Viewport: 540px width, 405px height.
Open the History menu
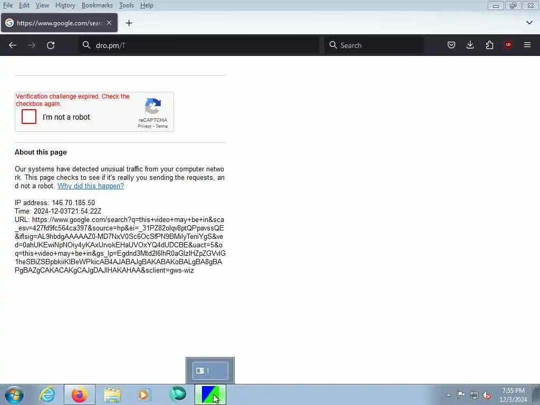pyautogui.click(x=65, y=5)
